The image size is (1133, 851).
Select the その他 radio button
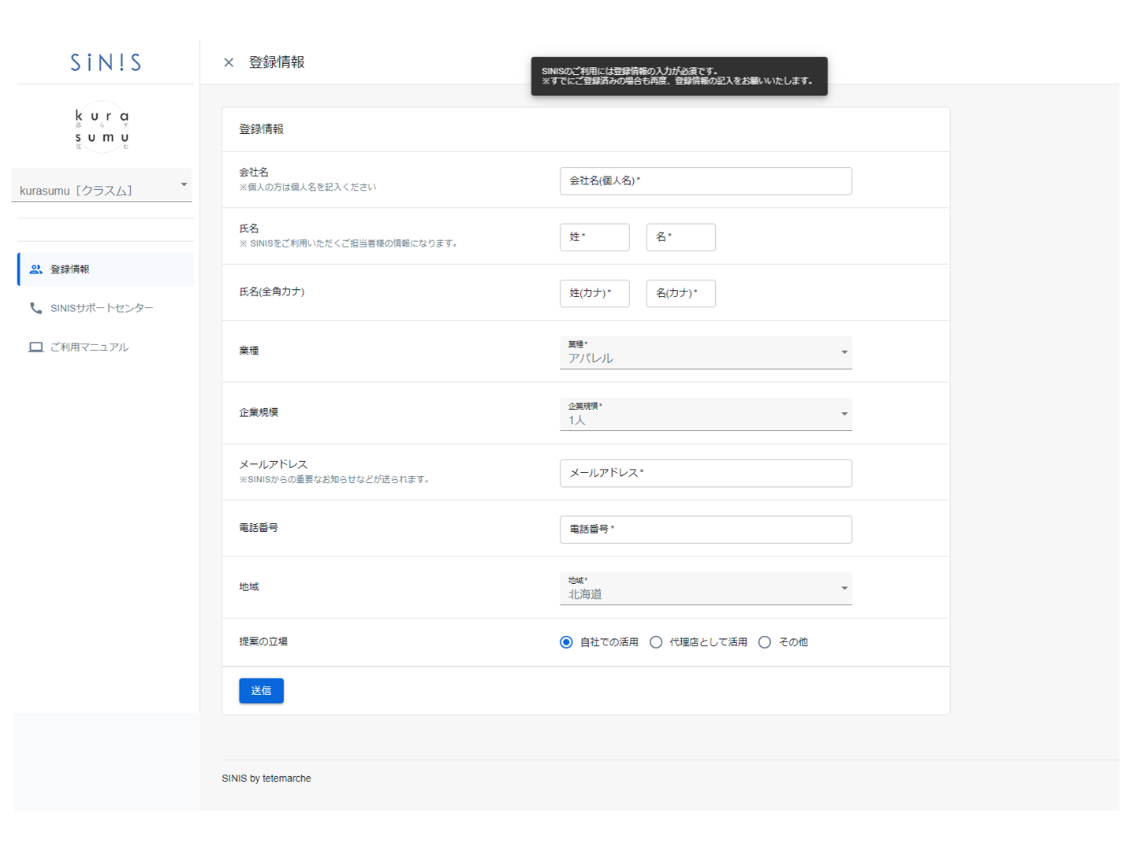point(765,642)
